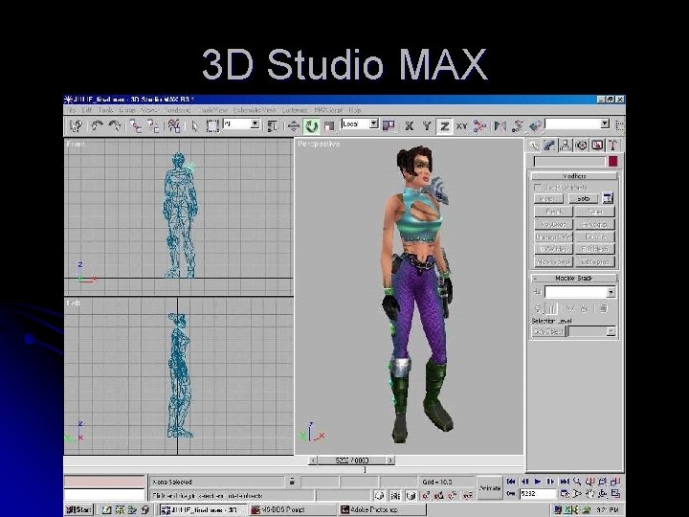This screenshot has width=689, height=517.
Task: Click the time slider showing 5232 / 8000
Action: pyautogui.click(x=351, y=461)
